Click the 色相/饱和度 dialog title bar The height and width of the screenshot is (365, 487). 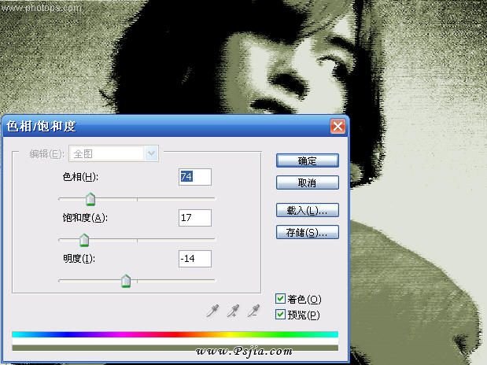(x=175, y=126)
